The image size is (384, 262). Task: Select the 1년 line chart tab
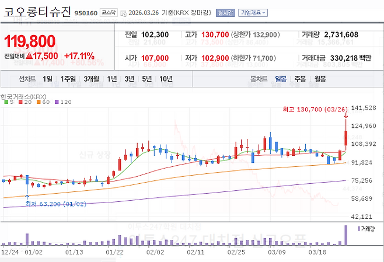112,79
